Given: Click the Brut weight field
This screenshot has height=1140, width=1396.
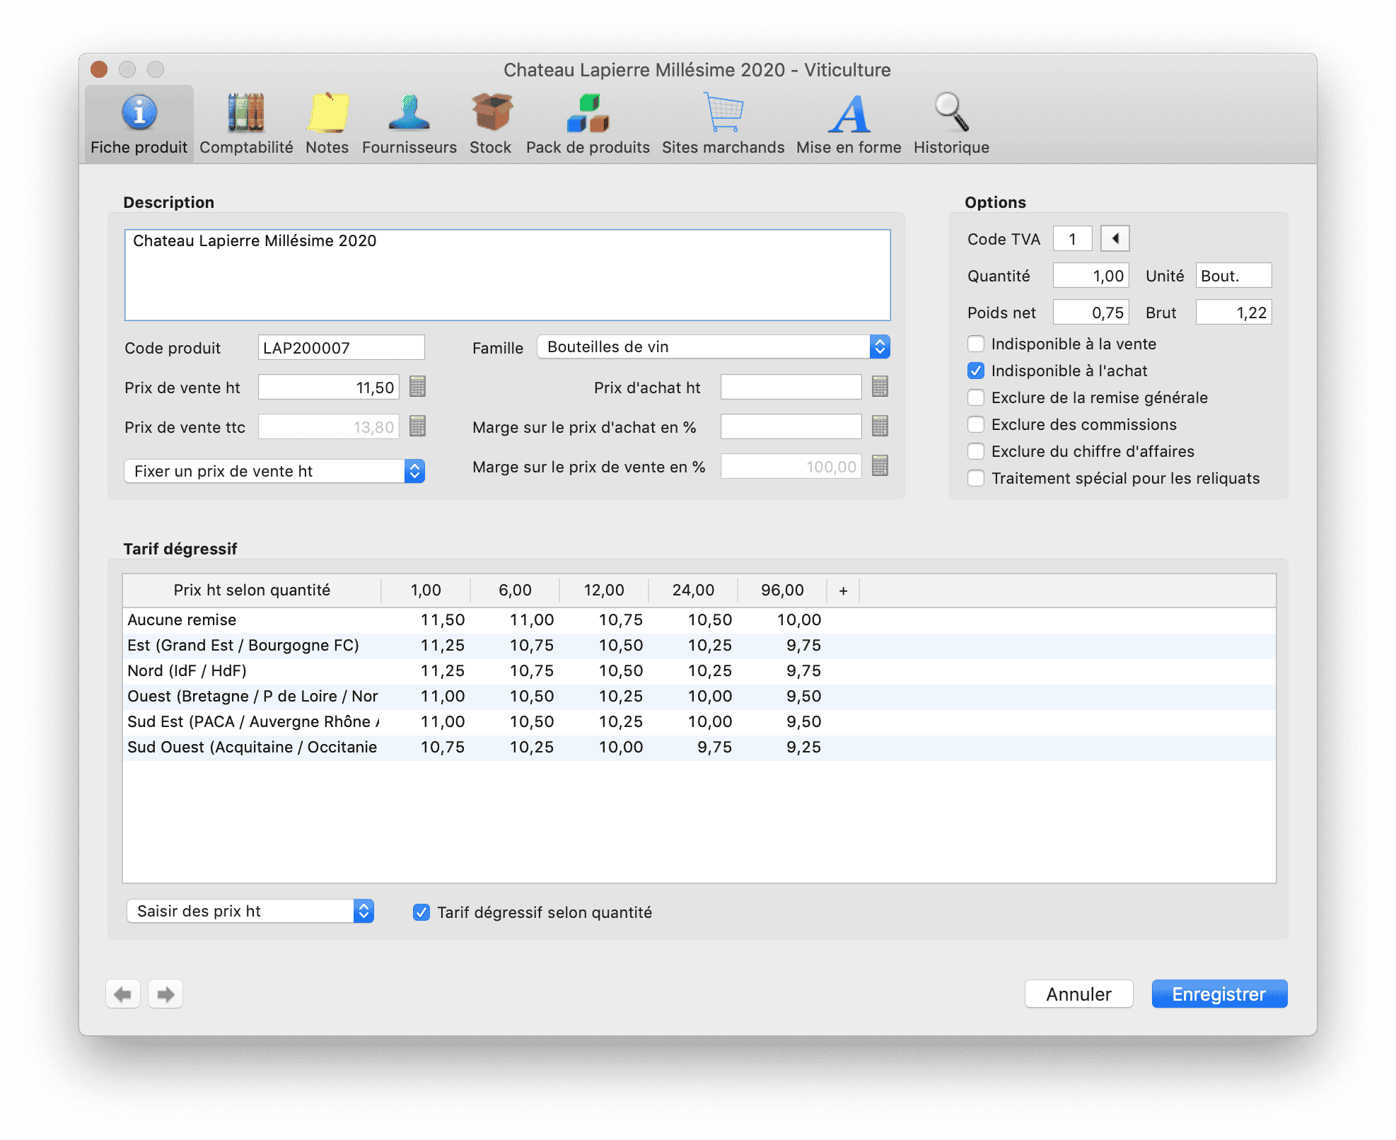Looking at the screenshot, I should point(1234,312).
